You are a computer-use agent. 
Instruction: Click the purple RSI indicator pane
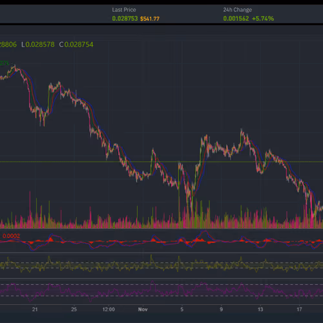point(161,292)
